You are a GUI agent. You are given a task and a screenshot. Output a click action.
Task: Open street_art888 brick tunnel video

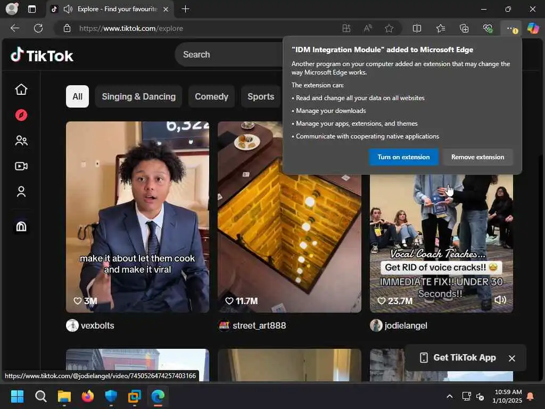pos(290,217)
